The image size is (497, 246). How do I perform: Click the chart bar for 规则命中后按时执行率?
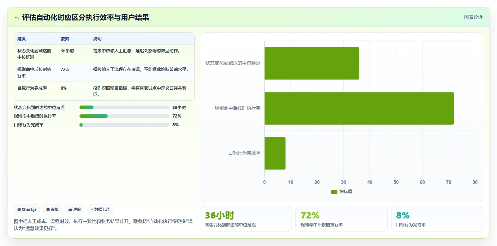(x=359, y=108)
